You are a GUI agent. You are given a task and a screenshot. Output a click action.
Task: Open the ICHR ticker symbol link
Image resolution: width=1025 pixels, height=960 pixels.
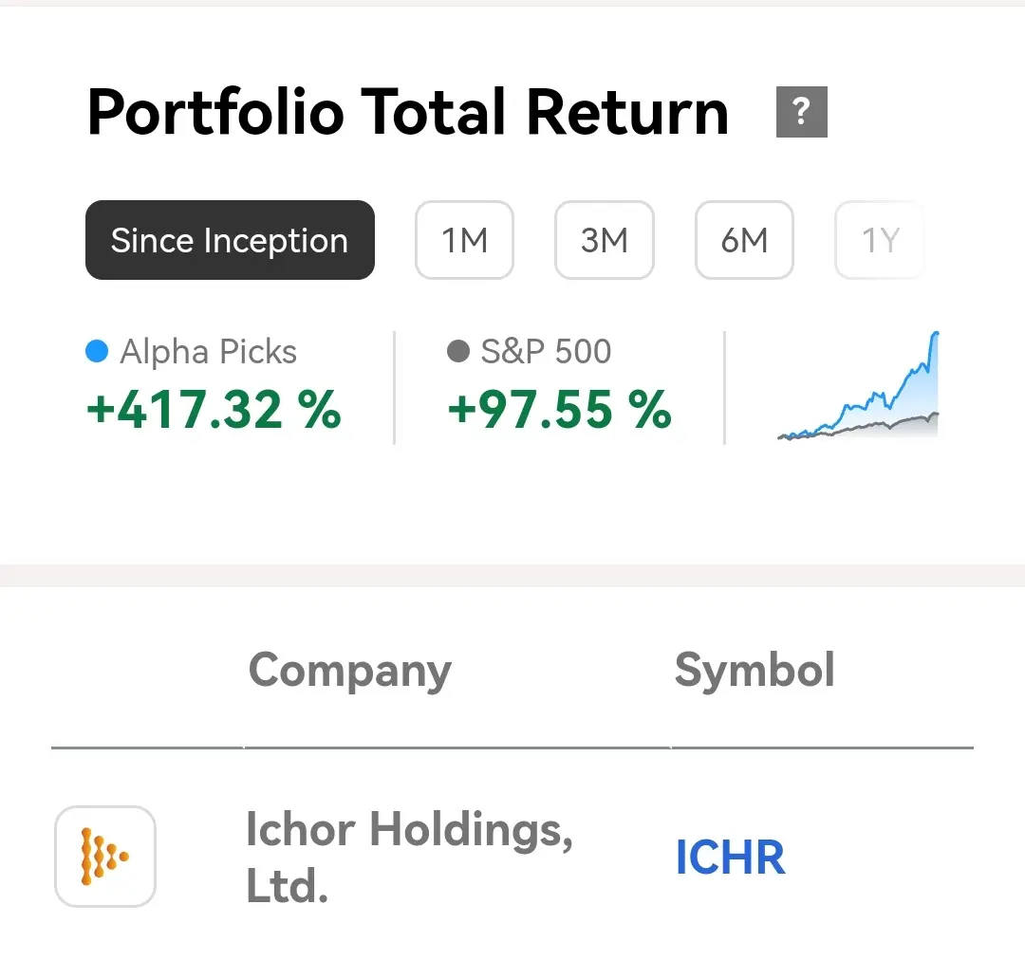coord(730,857)
